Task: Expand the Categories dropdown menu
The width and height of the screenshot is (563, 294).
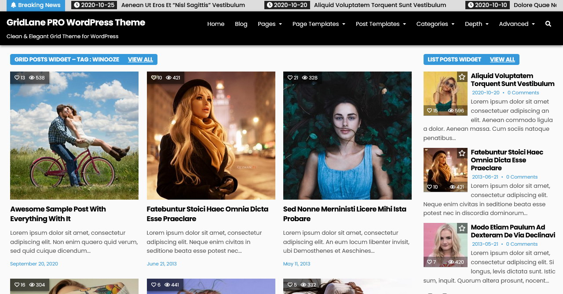Action: 435,24
